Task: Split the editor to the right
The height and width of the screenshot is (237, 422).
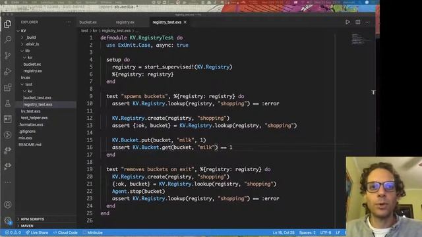Action: point(357,22)
